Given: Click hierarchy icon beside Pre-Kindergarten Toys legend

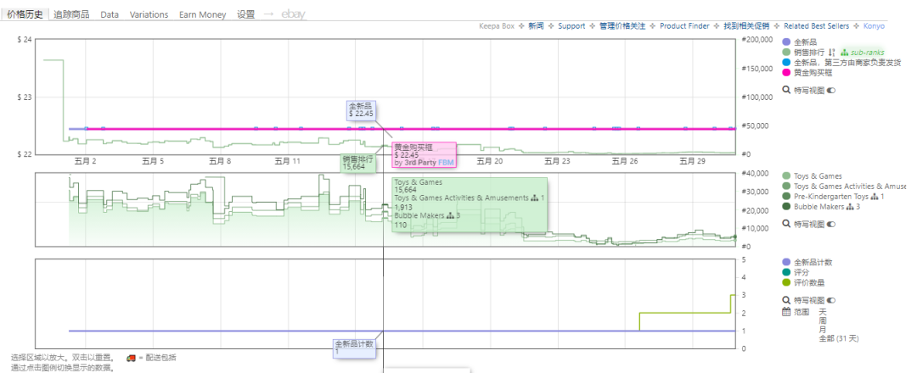Looking at the screenshot, I should (x=875, y=197).
